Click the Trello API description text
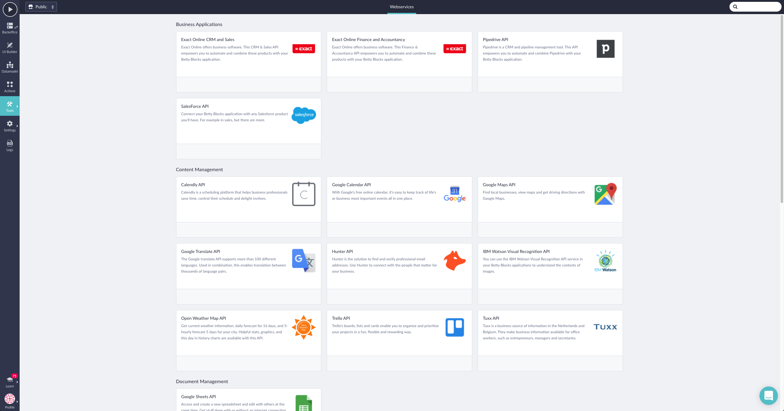 pyautogui.click(x=385, y=329)
